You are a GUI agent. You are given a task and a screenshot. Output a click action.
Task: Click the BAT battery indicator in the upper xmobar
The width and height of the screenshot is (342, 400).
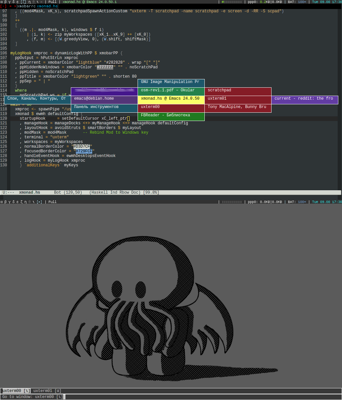[x=297, y=2]
